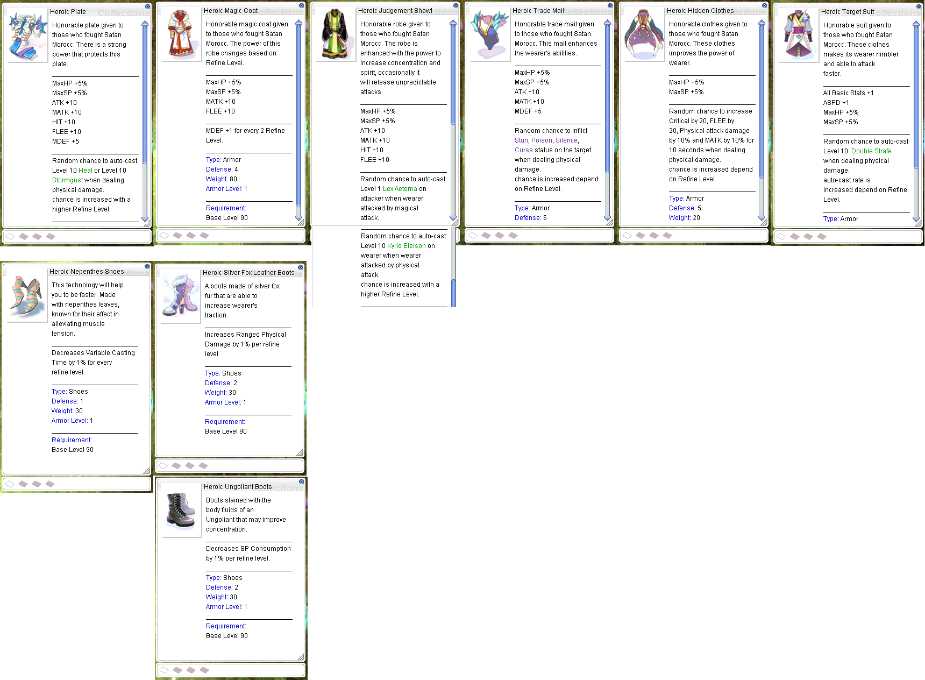Click scroll-up arrow in Heroic Magic Coat window
Viewport: 925px width, 680px height.
pos(299,23)
